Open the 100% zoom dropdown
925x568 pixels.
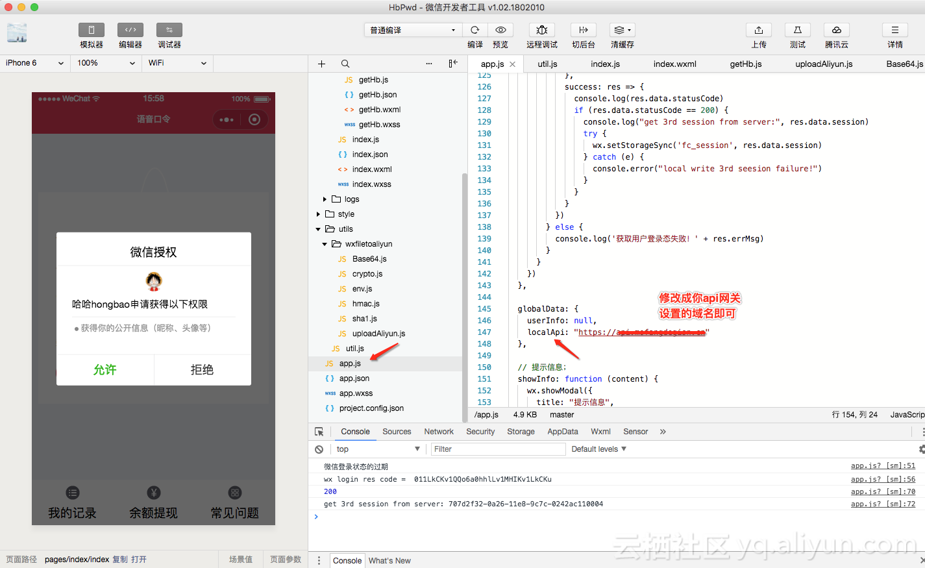coord(106,63)
